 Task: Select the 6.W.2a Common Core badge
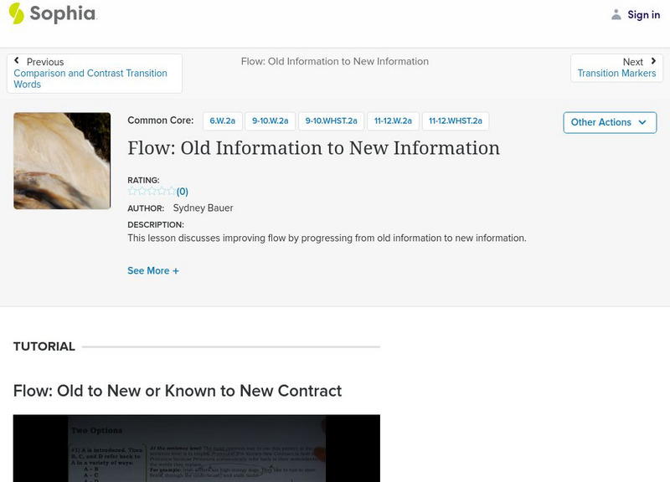[x=224, y=120]
